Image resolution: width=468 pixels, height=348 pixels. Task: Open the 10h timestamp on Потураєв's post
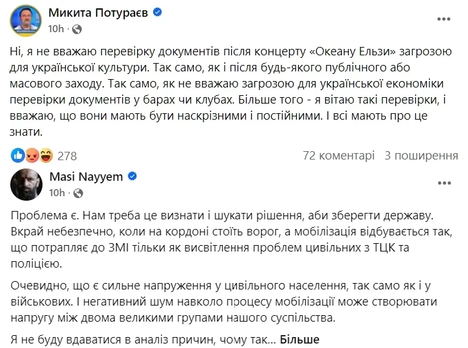coord(57,29)
